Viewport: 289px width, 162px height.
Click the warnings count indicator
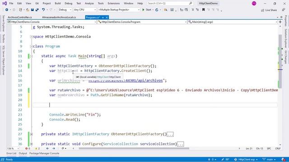coord(37,148)
